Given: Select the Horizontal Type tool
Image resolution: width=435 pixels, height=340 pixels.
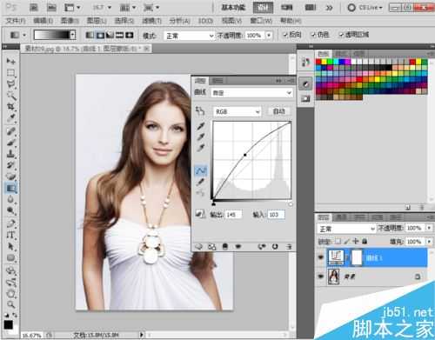Looking at the screenshot, I should [x=11, y=235].
